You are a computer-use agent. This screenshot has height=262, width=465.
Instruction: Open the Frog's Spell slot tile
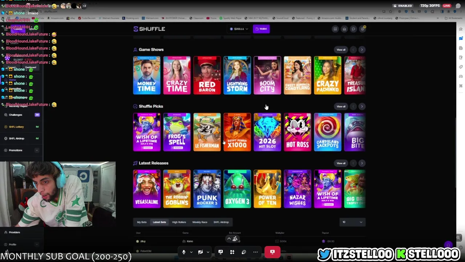point(177,132)
